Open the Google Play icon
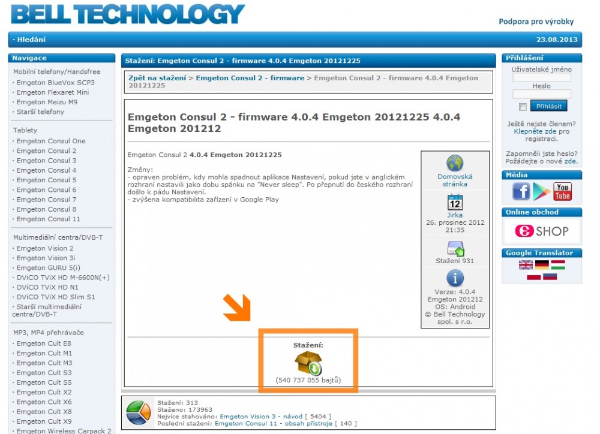 (541, 191)
